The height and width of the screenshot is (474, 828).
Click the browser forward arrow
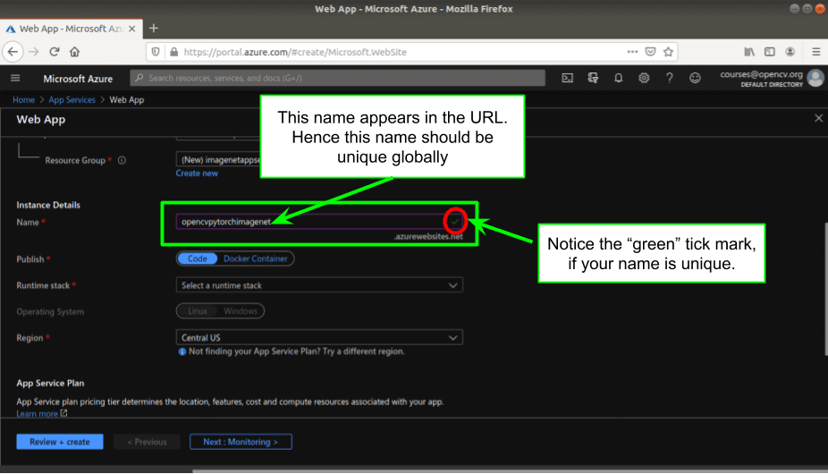34,52
